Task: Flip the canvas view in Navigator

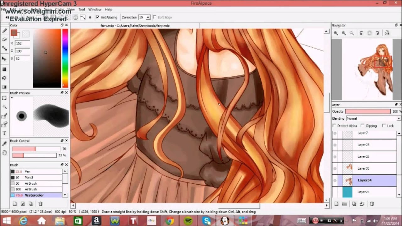Action: click(387, 33)
